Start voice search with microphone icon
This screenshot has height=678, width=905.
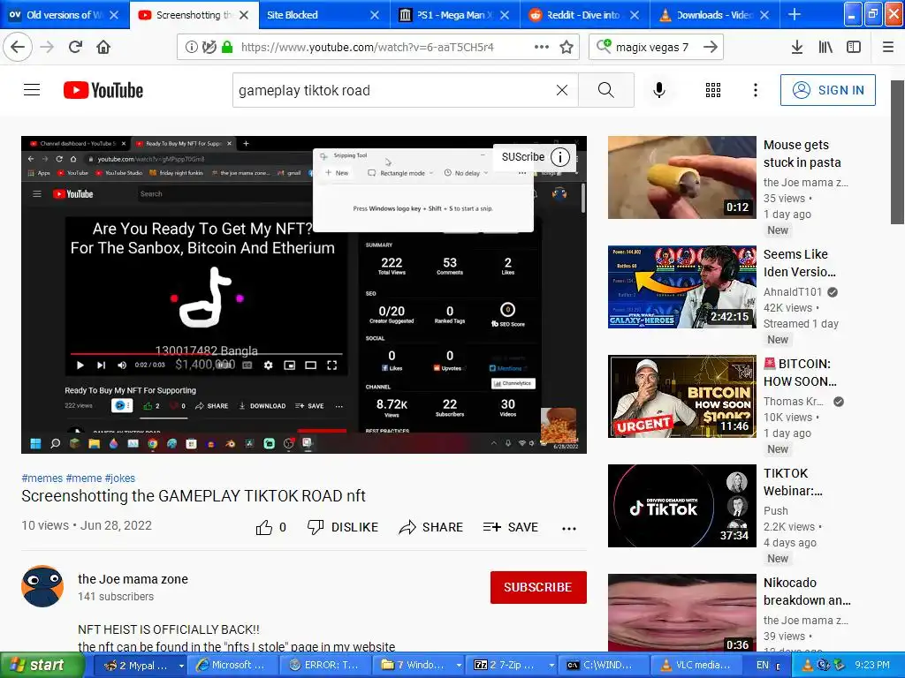click(659, 90)
